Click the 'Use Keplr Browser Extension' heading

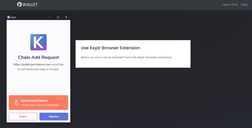pos(111,48)
